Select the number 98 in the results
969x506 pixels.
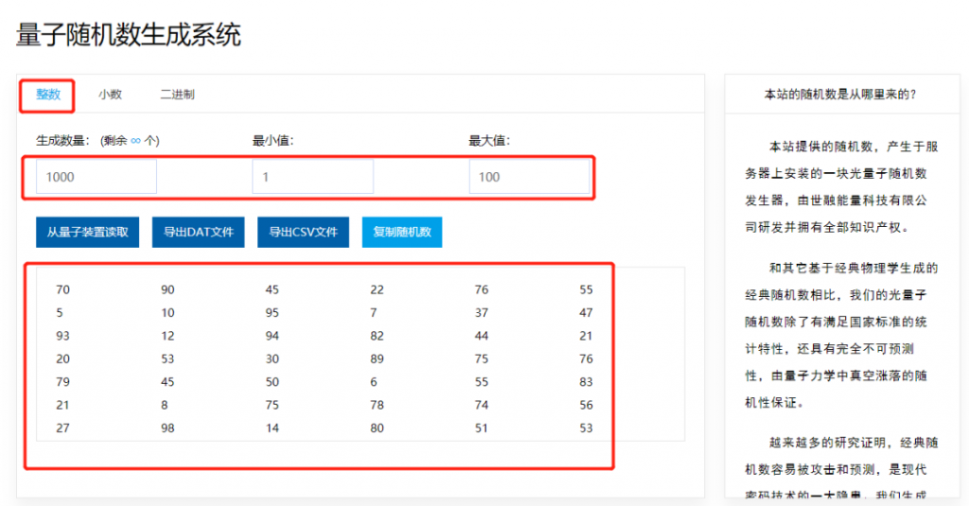pos(167,427)
